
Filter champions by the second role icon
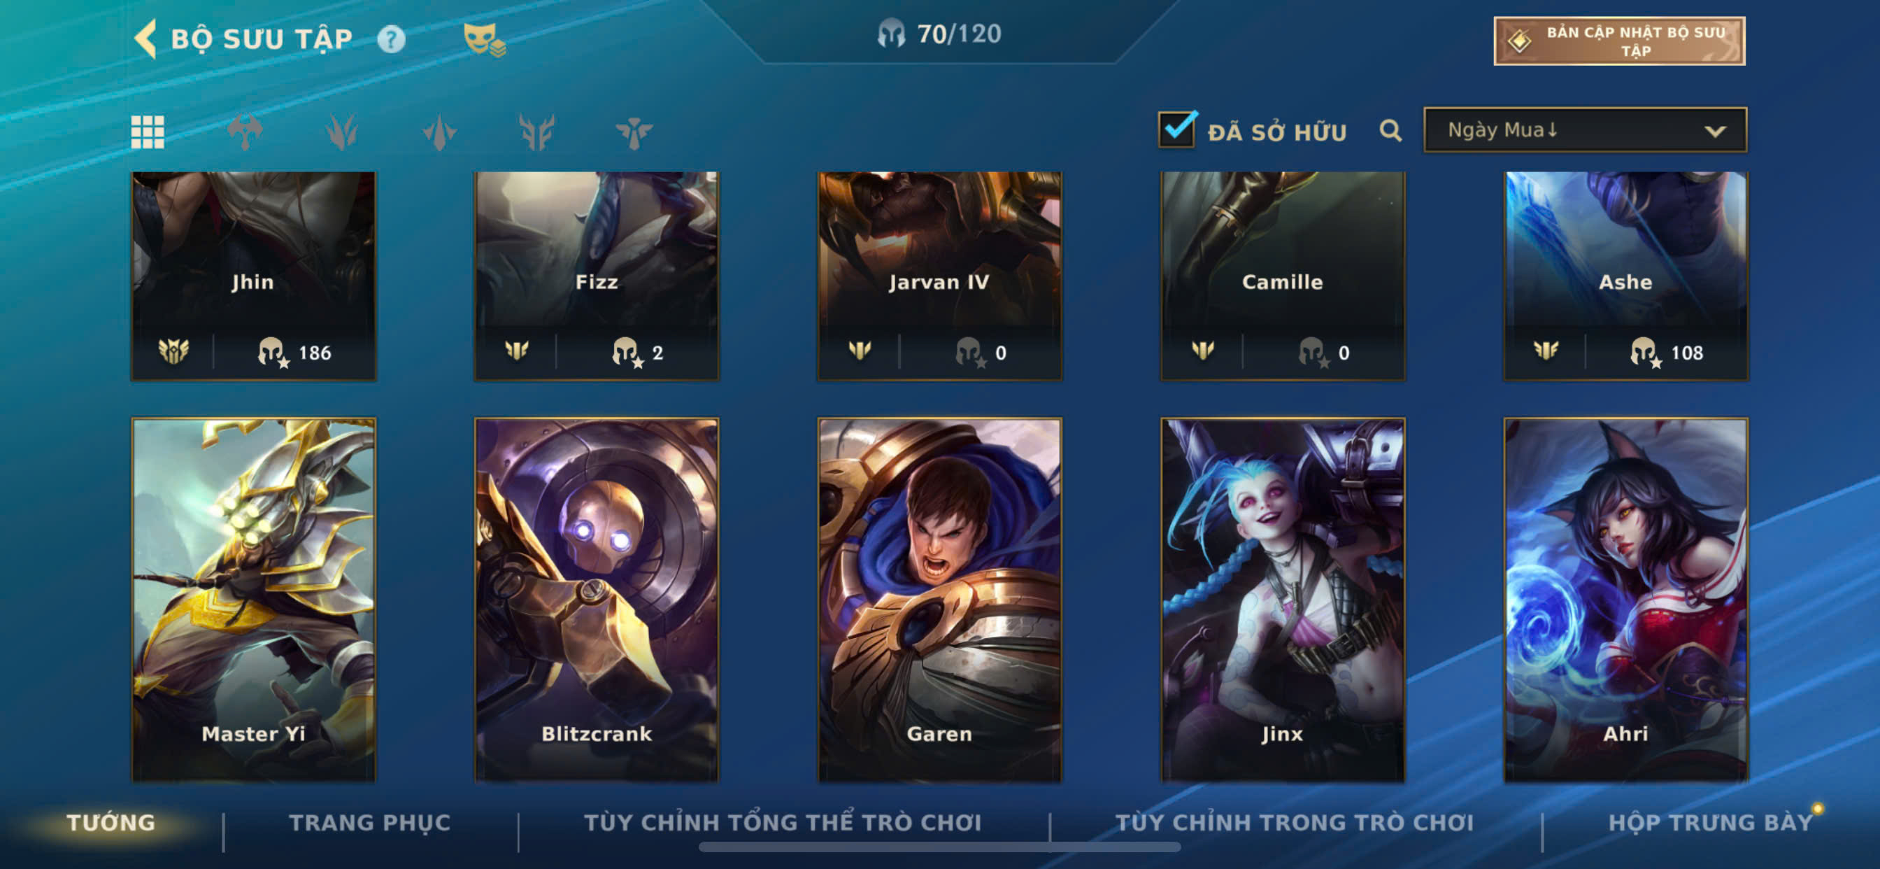point(342,132)
